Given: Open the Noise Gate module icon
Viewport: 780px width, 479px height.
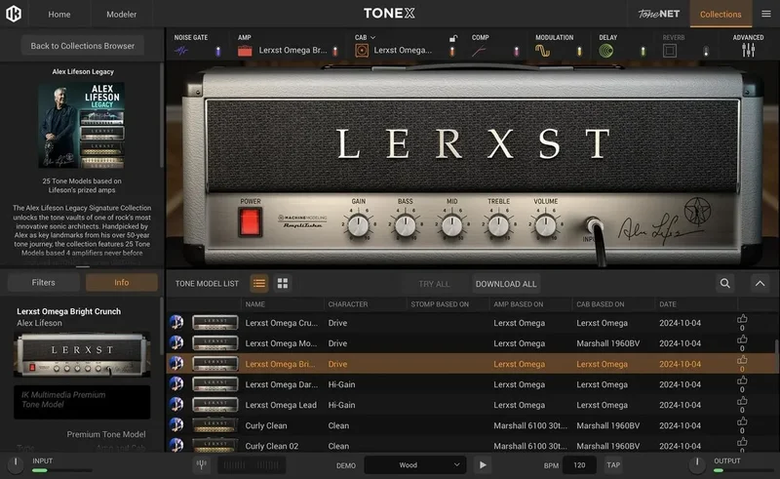Looking at the screenshot, I should coord(181,51).
